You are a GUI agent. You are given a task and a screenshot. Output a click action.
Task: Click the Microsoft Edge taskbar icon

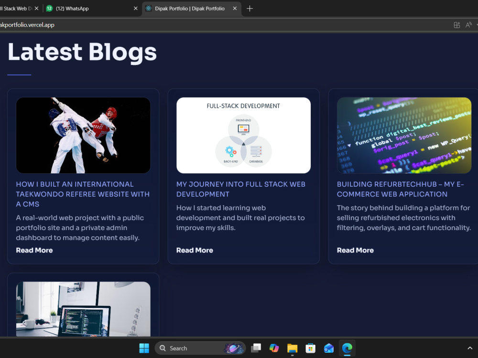click(x=347, y=348)
